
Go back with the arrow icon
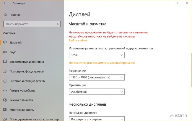[x=5, y=3]
